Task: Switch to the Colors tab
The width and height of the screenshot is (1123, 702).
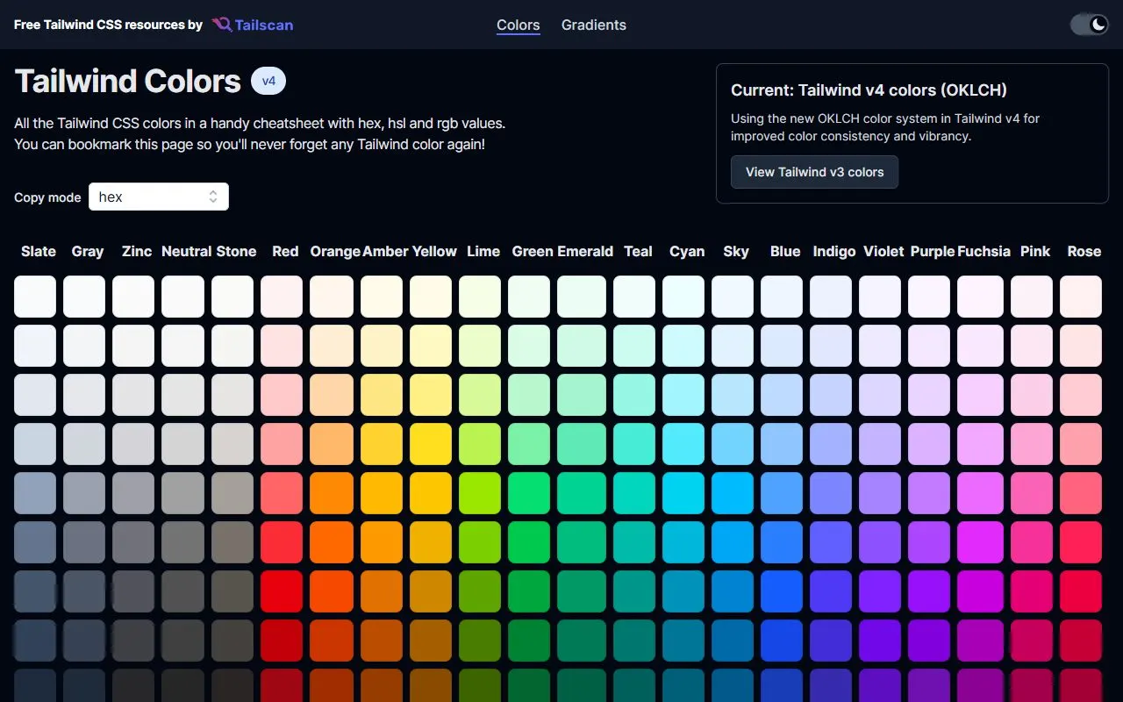Action: pos(519,25)
